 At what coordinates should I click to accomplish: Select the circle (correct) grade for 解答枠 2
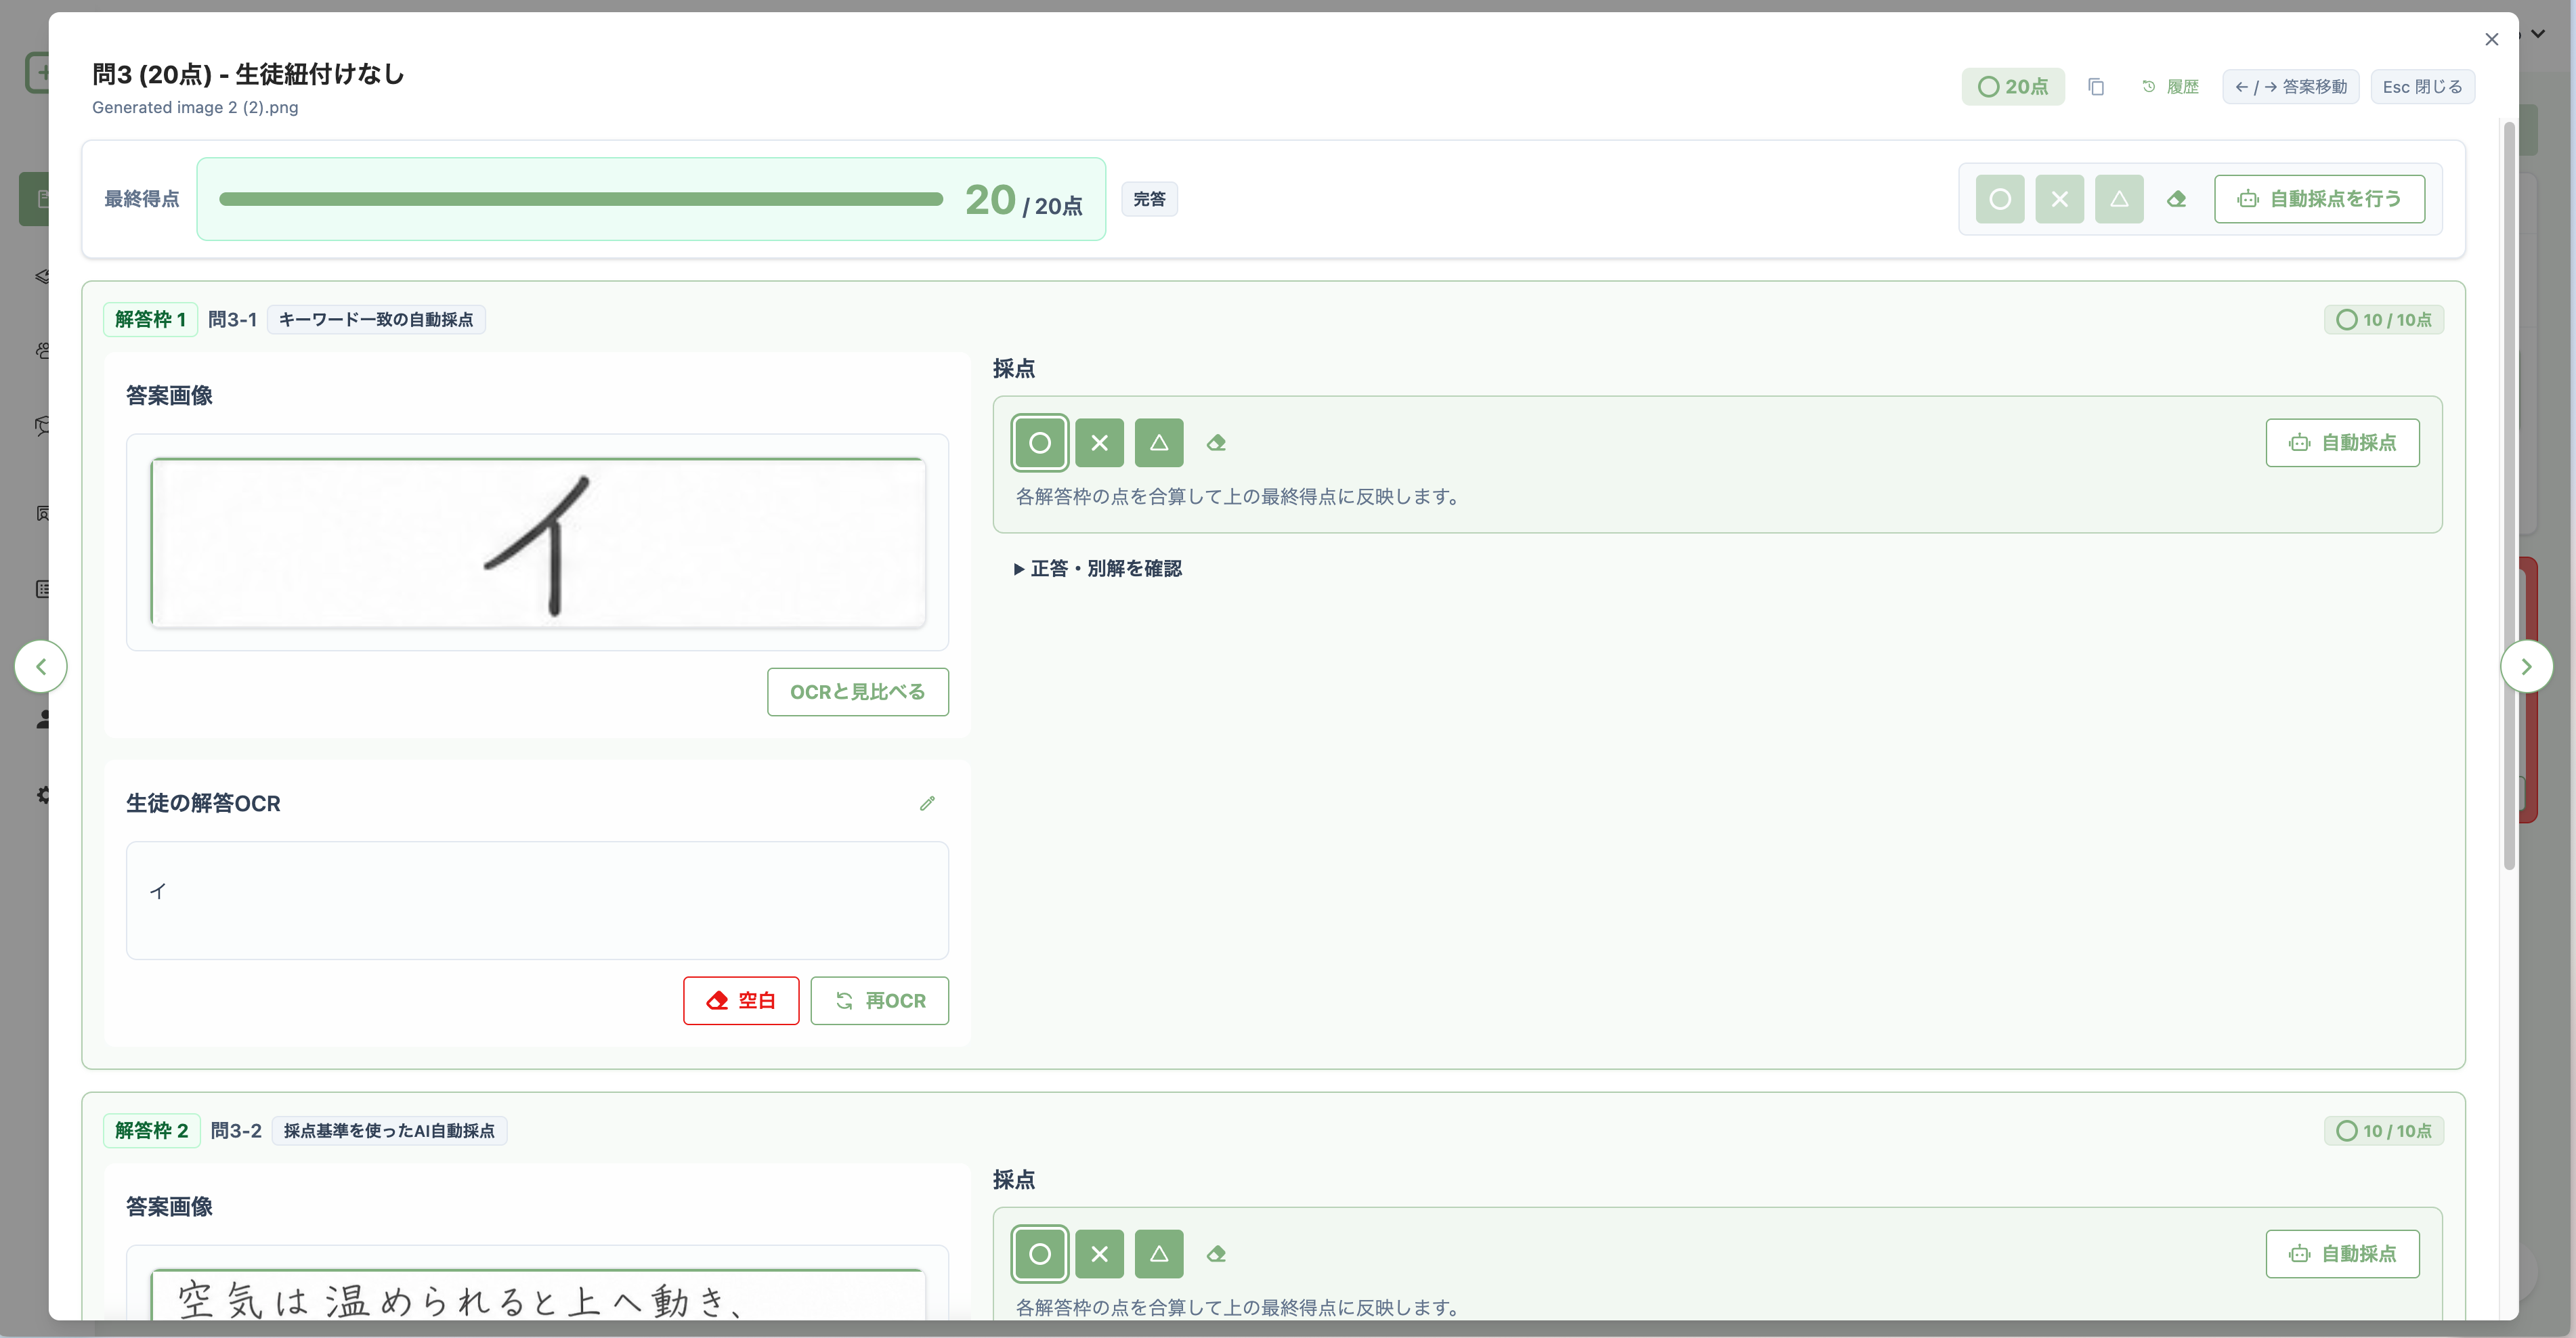(1040, 1254)
